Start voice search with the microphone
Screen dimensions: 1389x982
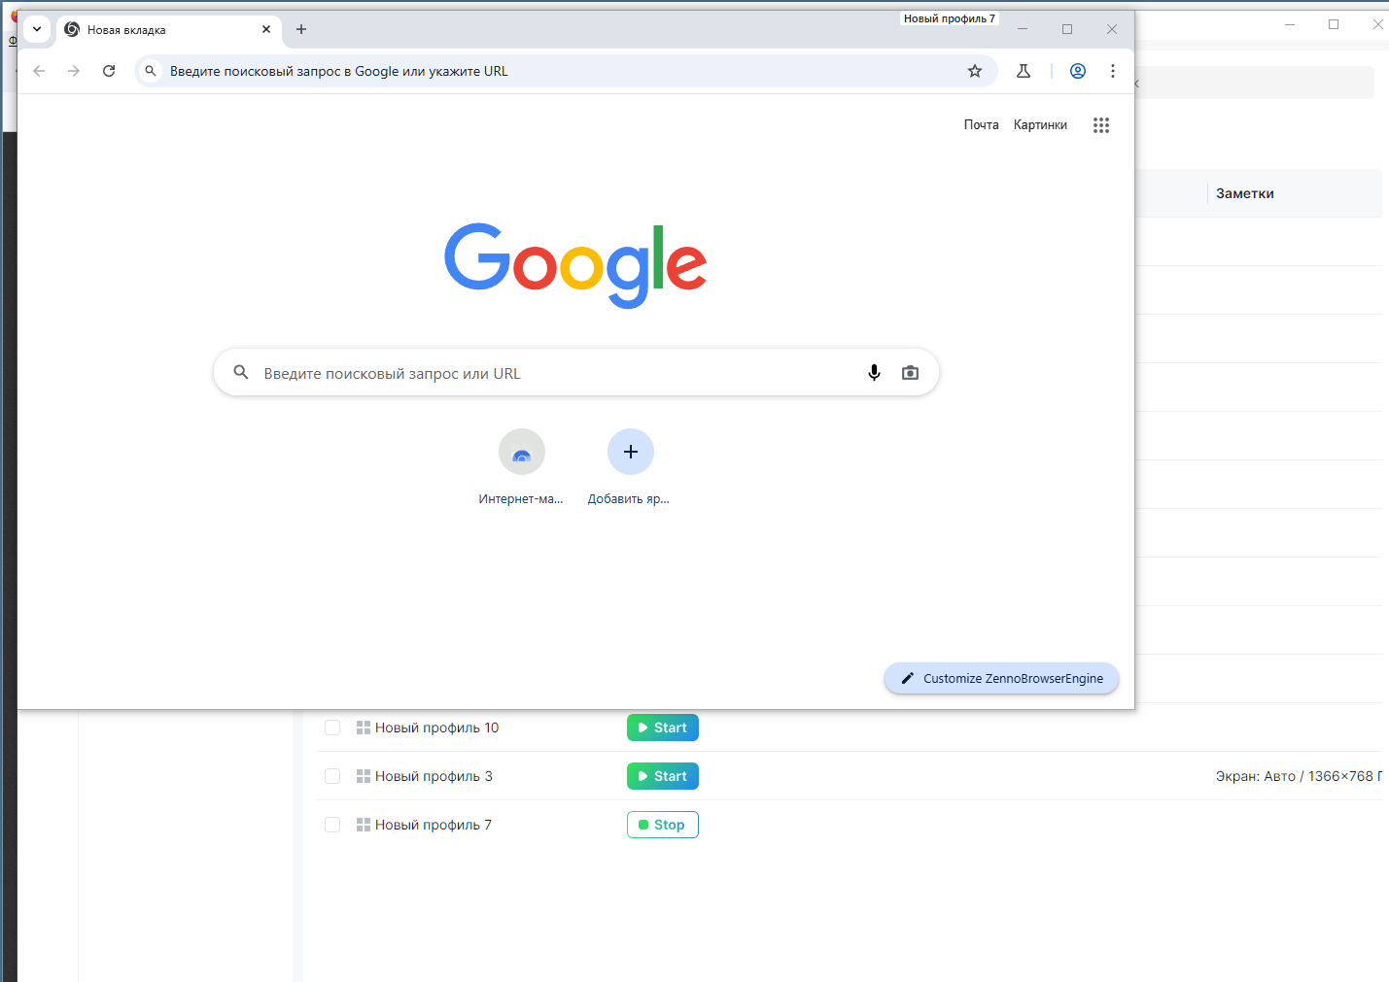pos(874,373)
